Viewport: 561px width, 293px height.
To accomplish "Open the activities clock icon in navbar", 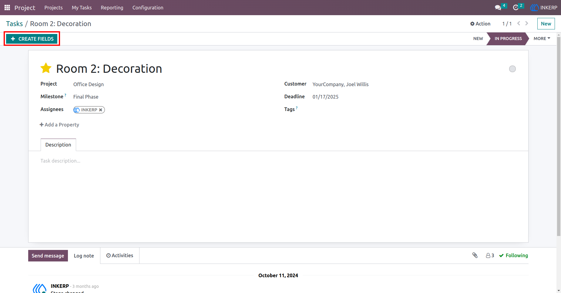I will [516, 8].
